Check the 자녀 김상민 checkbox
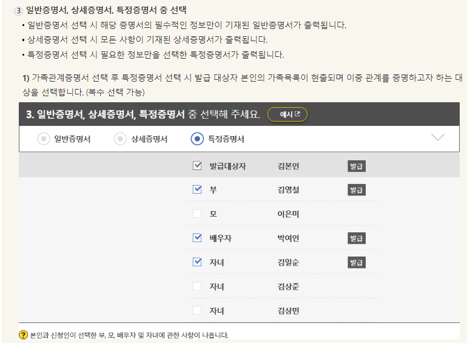Screen dimensions: 467x343 [x=197, y=310]
